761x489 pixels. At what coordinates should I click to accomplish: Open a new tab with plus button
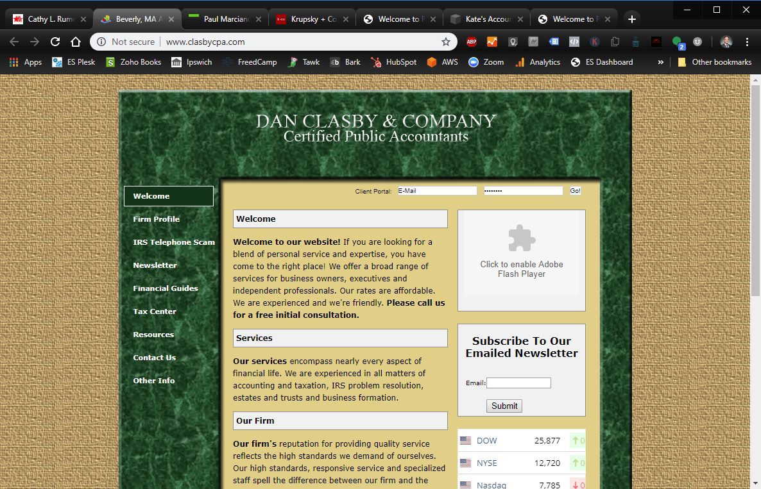(631, 19)
